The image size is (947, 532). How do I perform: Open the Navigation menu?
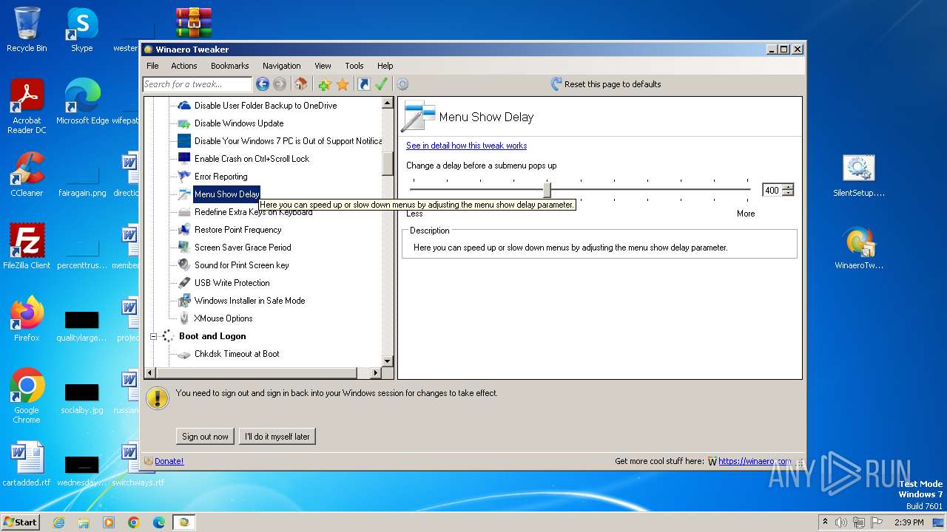282,66
